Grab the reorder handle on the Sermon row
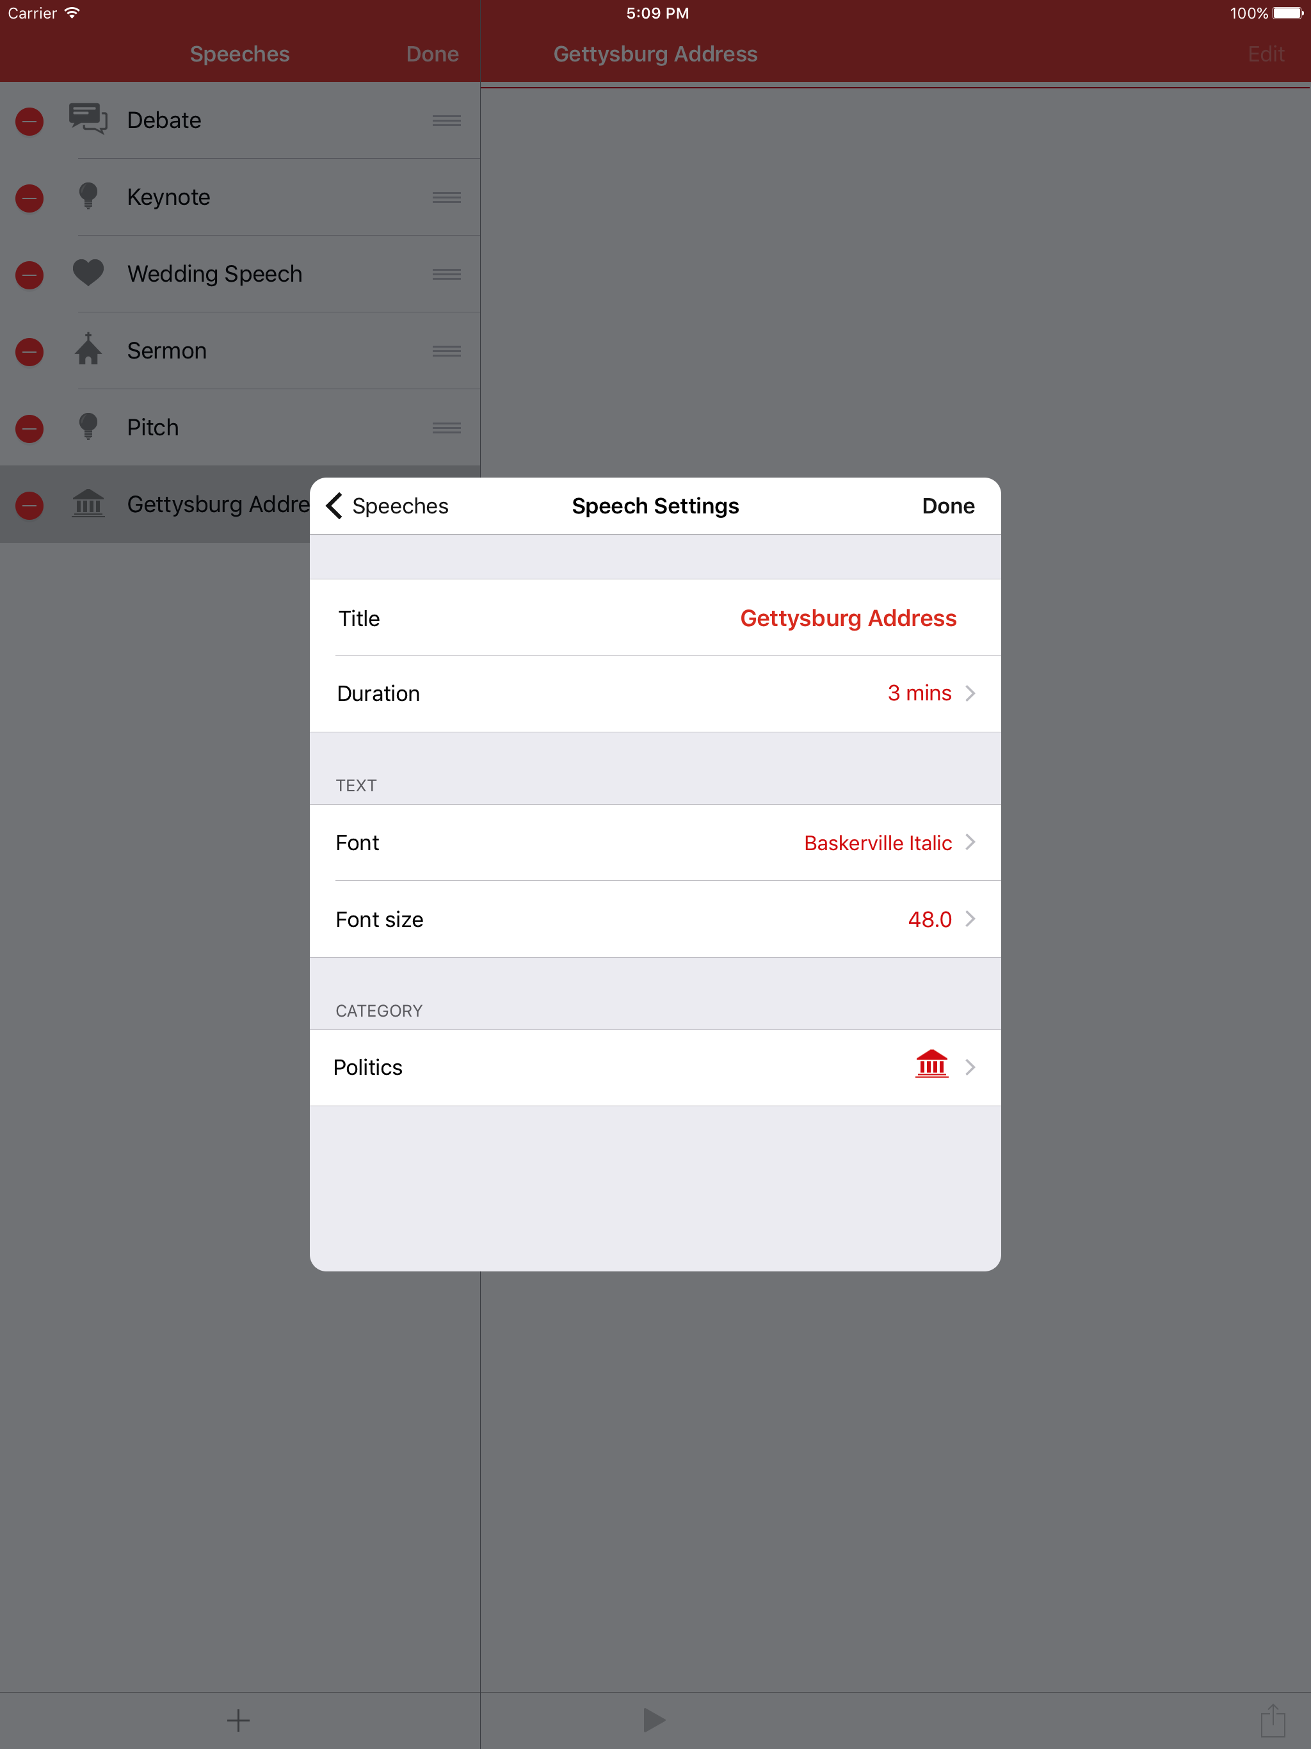Screen dimensions: 1311x1749 447,350
